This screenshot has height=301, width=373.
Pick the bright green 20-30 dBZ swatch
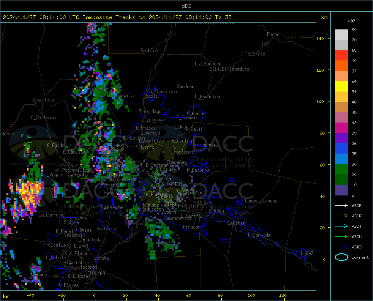pos(342,169)
